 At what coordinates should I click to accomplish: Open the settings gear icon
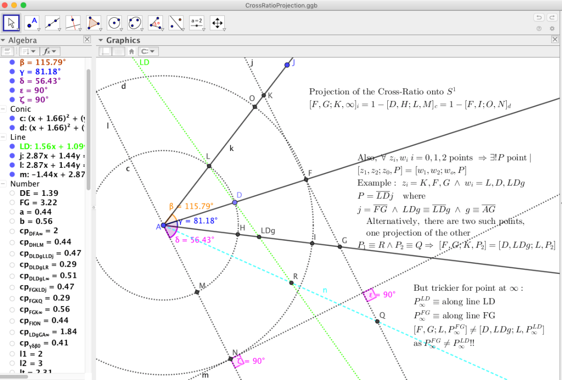[552, 29]
